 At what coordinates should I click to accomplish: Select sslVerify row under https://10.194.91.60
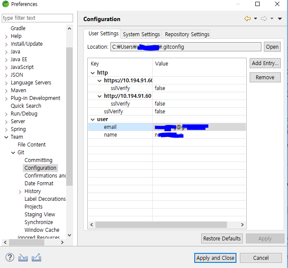click(167, 88)
